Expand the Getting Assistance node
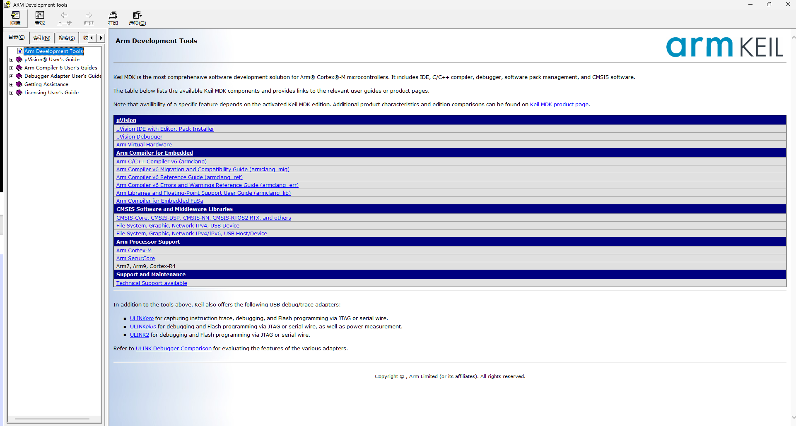Screen dimensions: 796x426 12,84
